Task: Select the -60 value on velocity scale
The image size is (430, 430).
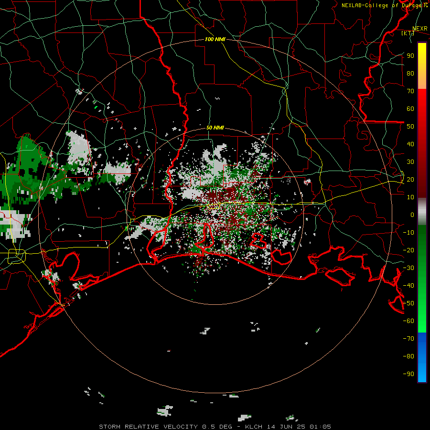Action: click(x=408, y=321)
